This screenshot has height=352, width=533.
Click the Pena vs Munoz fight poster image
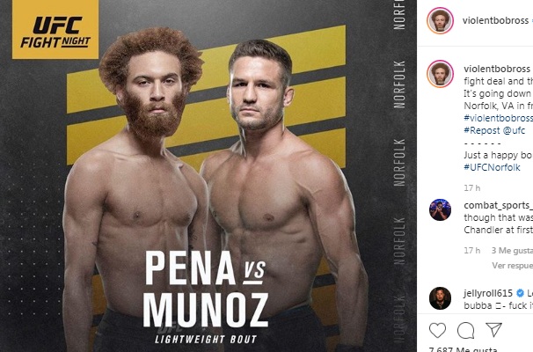coord(208,176)
